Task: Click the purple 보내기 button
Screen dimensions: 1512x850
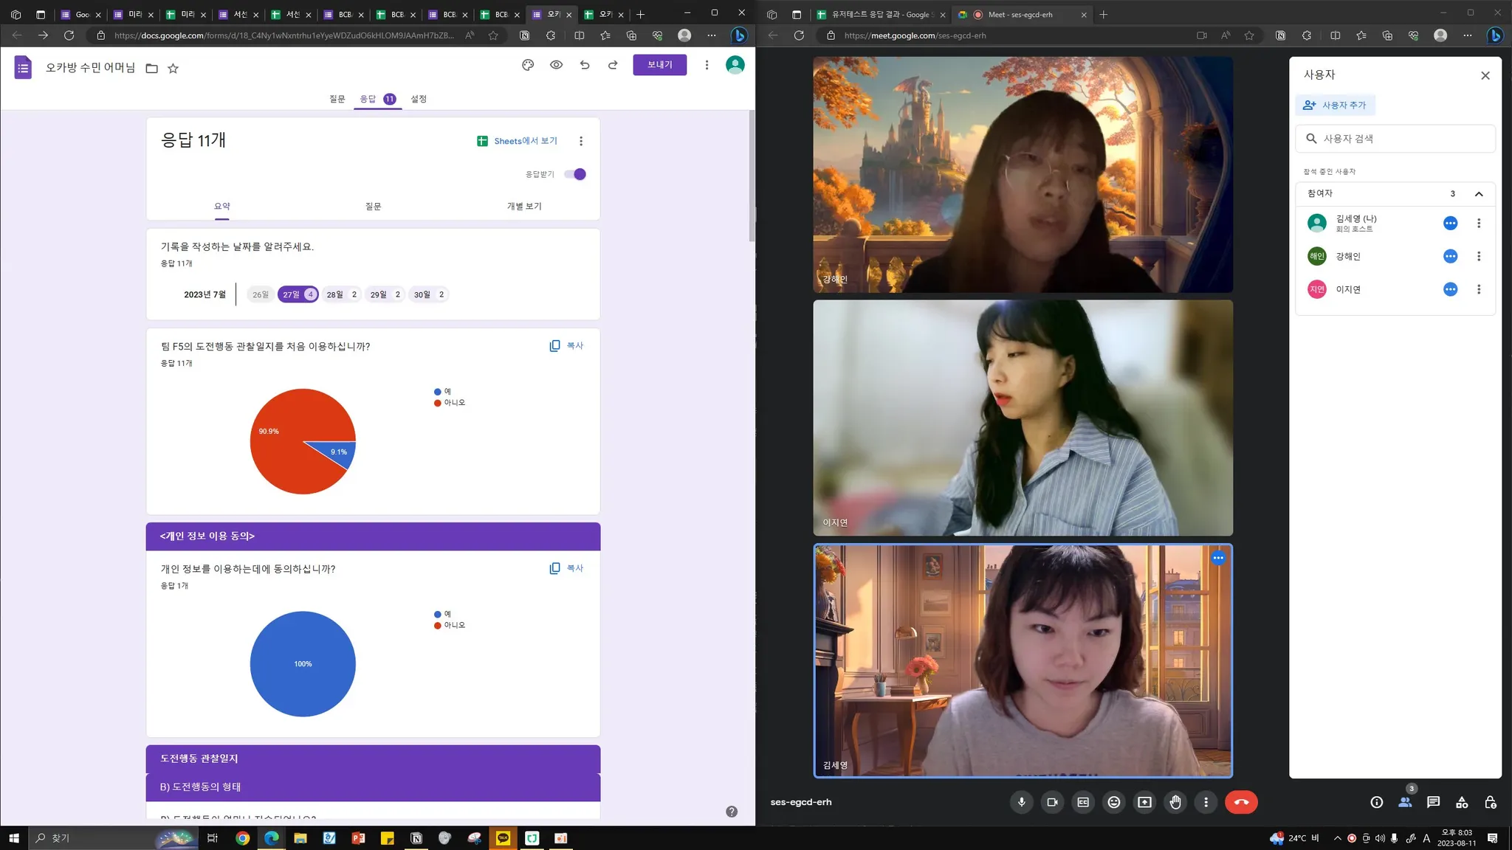Action: pyautogui.click(x=659, y=65)
